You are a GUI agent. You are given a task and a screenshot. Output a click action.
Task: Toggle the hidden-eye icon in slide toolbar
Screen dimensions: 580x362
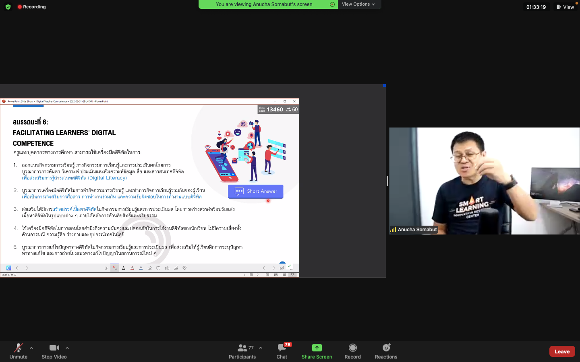coord(282,268)
